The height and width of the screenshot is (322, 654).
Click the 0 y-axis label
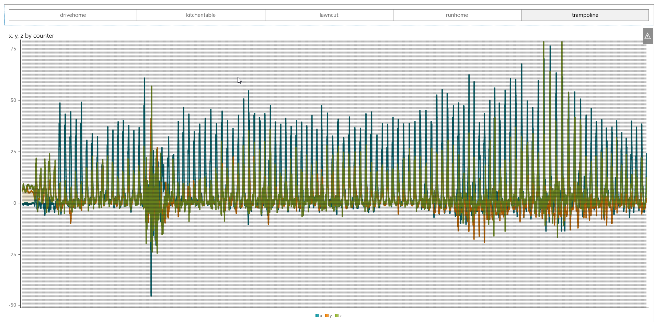(x=15, y=203)
